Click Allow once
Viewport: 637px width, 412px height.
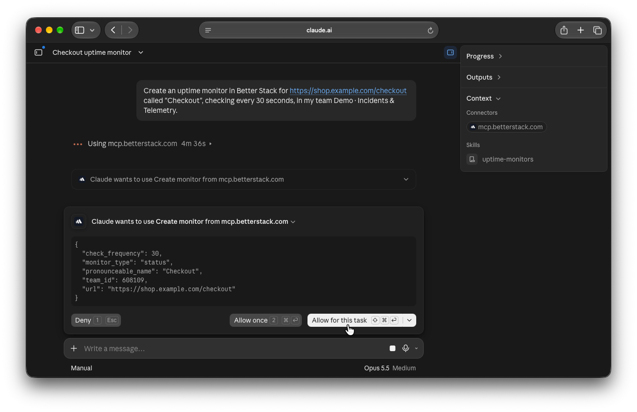click(x=266, y=320)
